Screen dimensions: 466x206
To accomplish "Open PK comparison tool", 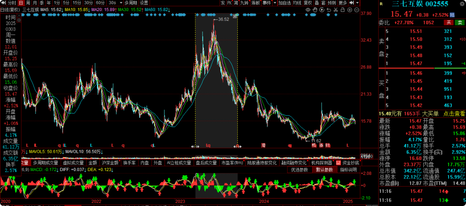I will [230, 3].
